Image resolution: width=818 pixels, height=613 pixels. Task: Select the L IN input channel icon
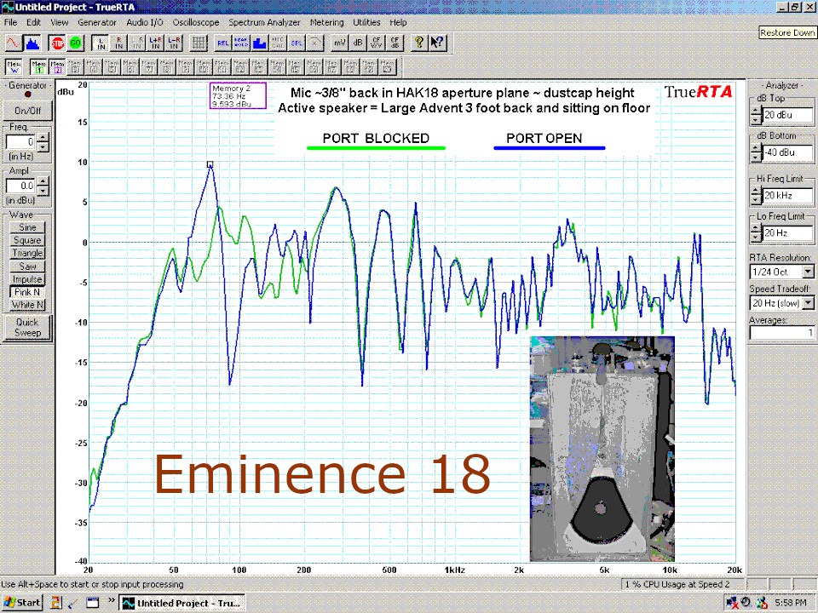tap(101, 43)
